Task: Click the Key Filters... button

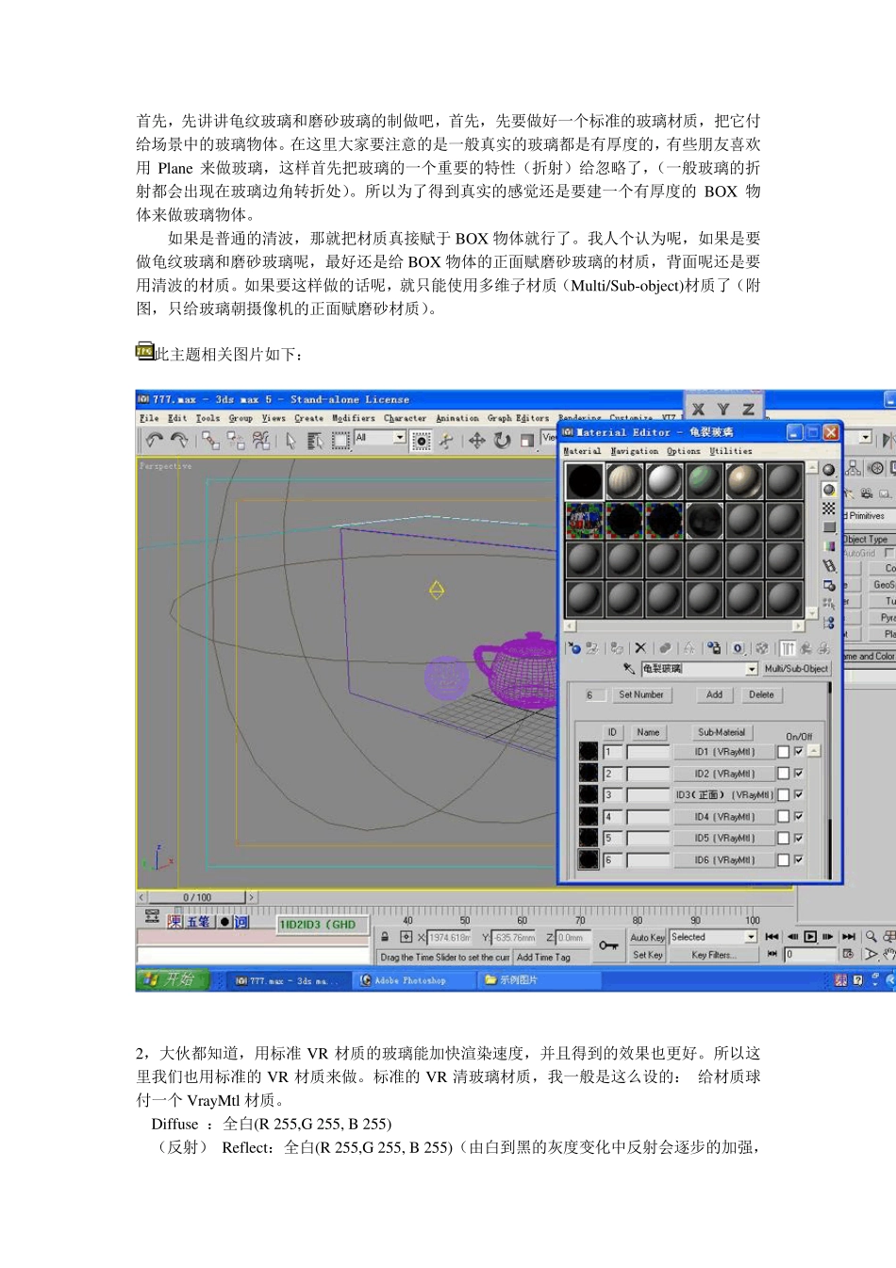Action: point(713,955)
